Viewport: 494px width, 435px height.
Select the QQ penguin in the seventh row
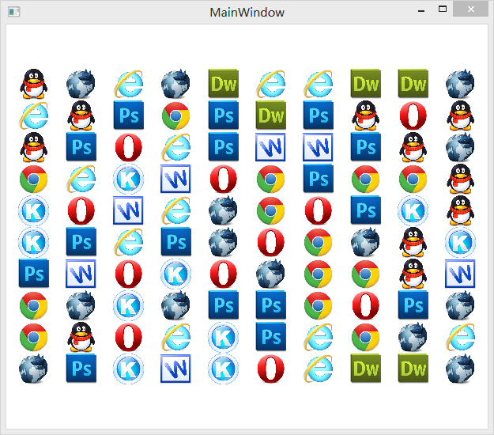[x=413, y=274]
